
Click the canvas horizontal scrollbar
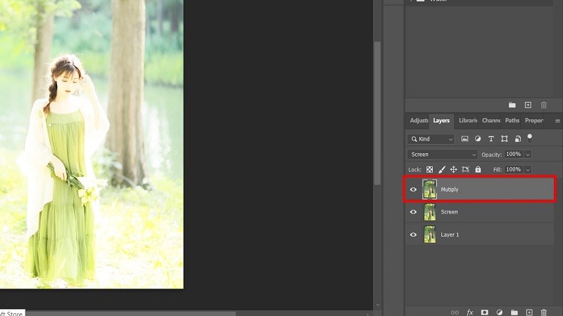[x=131, y=314]
